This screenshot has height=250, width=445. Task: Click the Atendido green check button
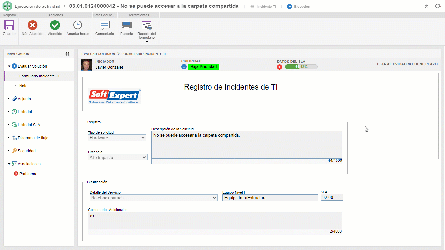point(55,25)
